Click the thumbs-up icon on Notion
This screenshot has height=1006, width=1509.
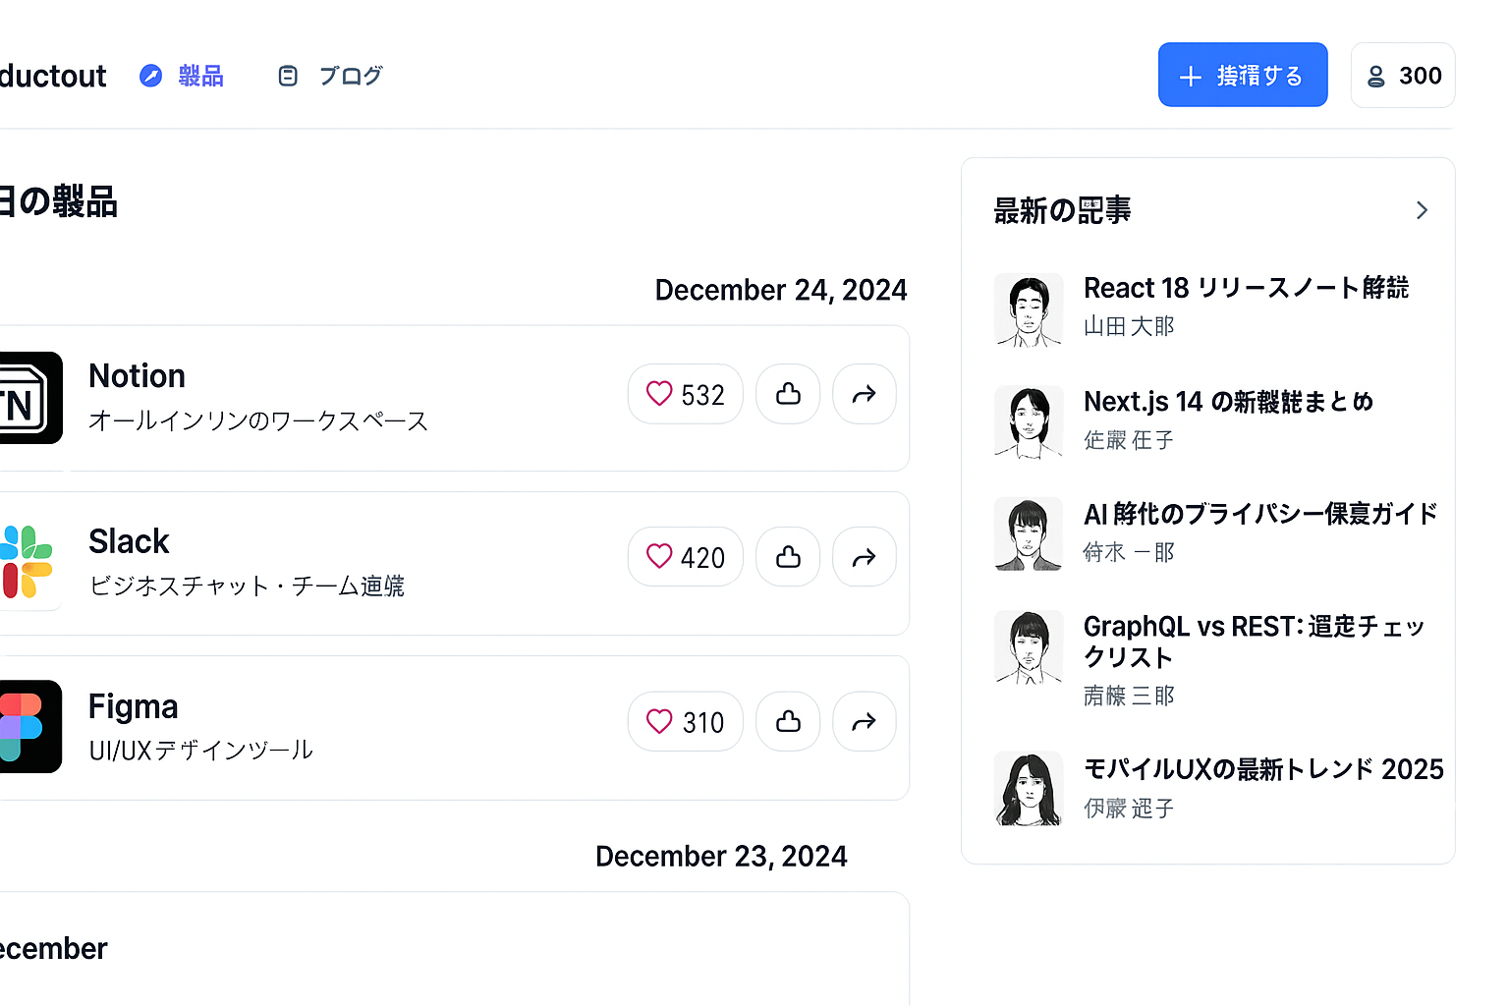(788, 394)
